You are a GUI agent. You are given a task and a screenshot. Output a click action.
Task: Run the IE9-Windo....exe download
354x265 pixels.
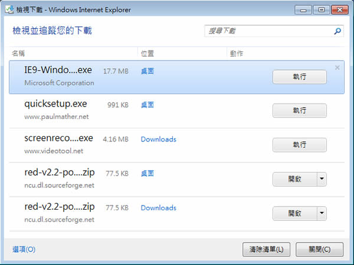300,77
